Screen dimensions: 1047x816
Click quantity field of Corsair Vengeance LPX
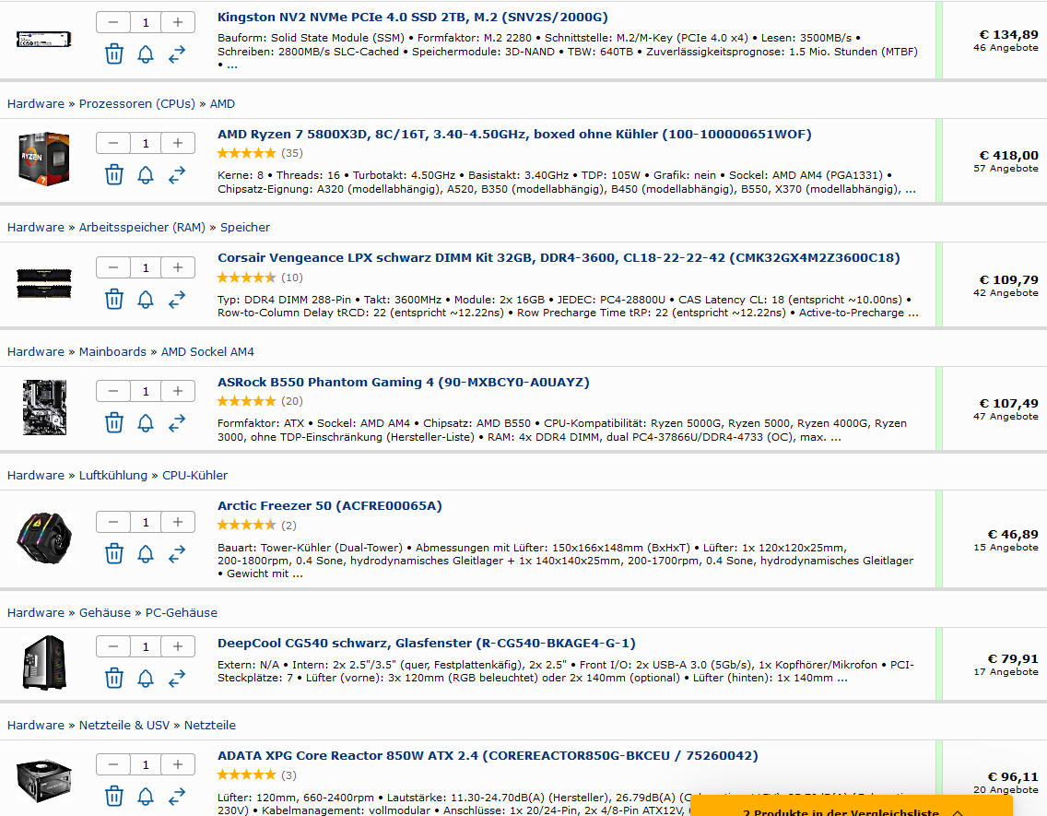[x=146, y=267]
